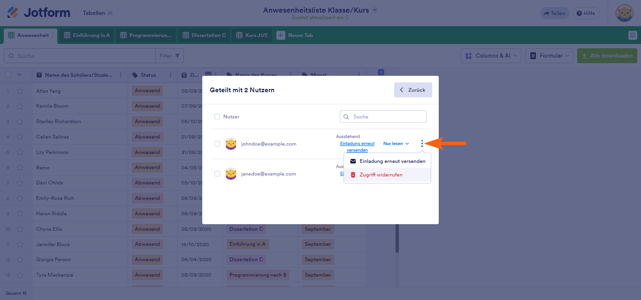Check the janedoe@example.com user checkbox
641x300 pixels.
(217, 174)
